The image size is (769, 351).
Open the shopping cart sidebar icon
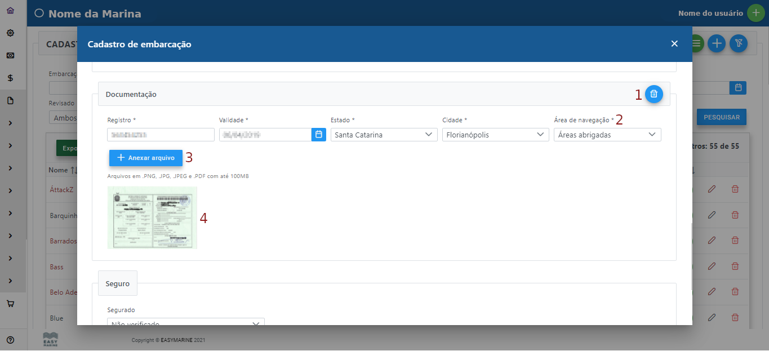(x=10, y=304)
